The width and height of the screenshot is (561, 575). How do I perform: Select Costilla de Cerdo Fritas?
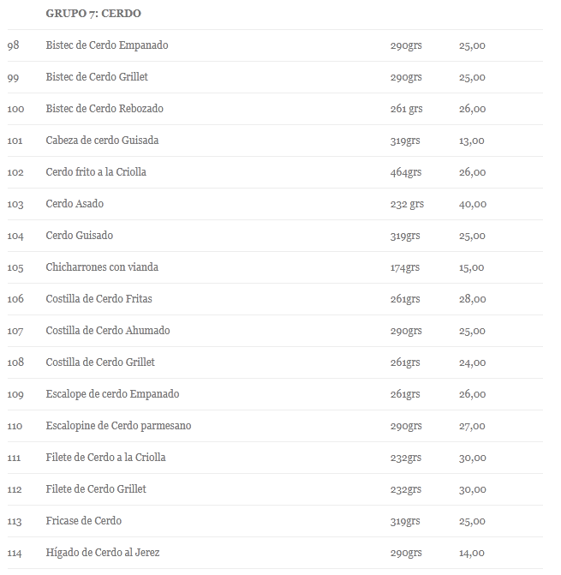click(x=98, y=299)
